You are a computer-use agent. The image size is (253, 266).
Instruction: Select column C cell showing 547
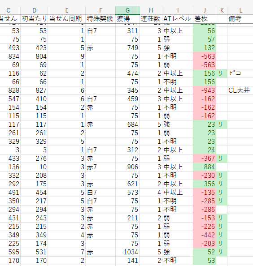click(x=10, y=99)
